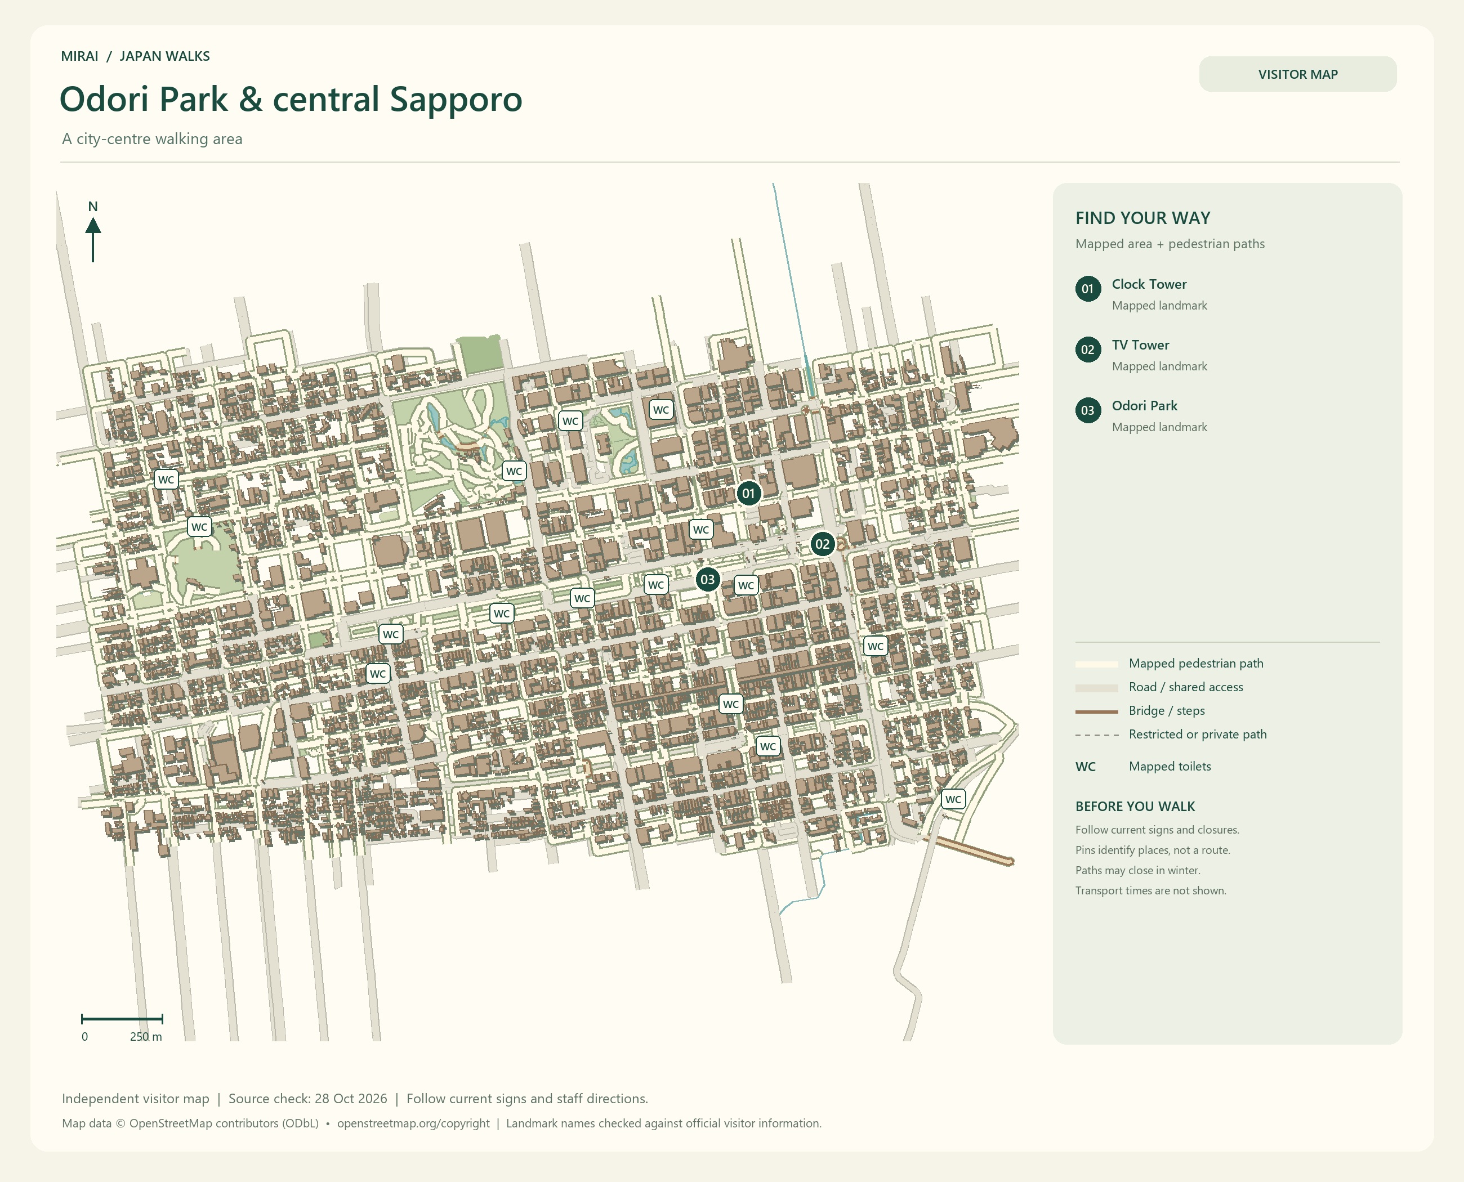Click 'Source check: 28 Oct 2026' footer text
The image size is (1464, 1182).
[308, 1099]
